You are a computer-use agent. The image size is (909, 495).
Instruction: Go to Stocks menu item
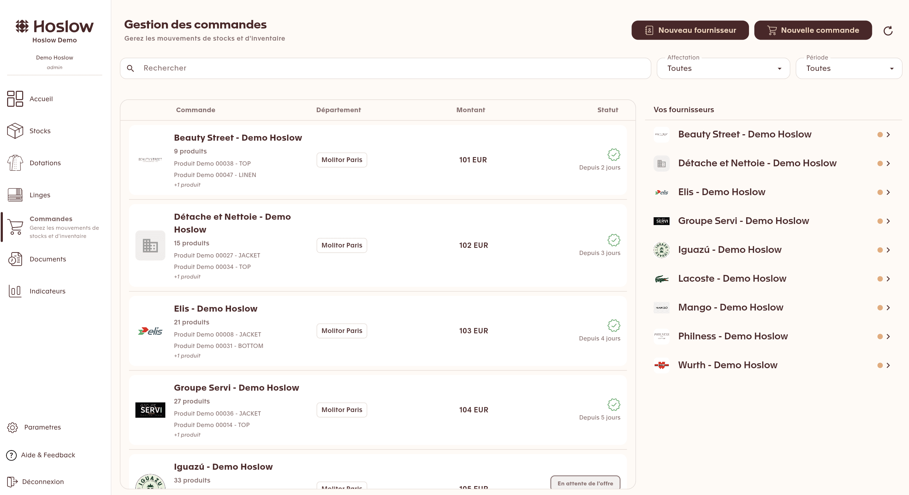pyautogui.click(x=40, y=131)
